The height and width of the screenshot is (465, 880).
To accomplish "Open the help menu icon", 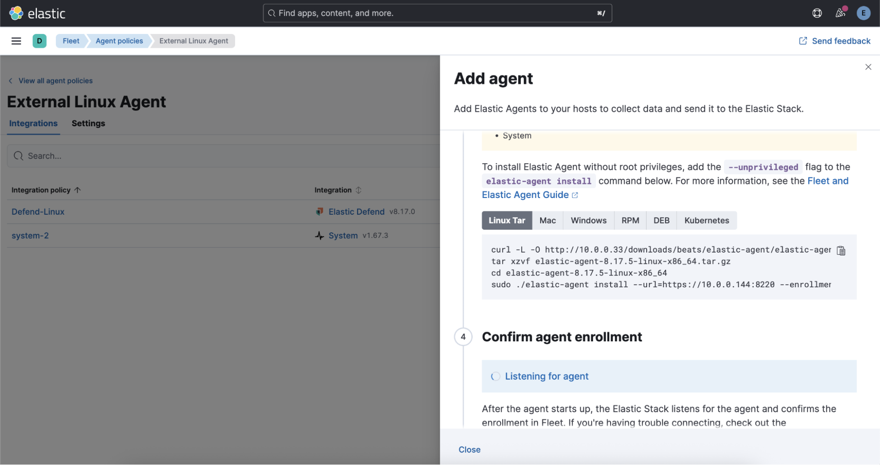I will click(x=817, y=13).
